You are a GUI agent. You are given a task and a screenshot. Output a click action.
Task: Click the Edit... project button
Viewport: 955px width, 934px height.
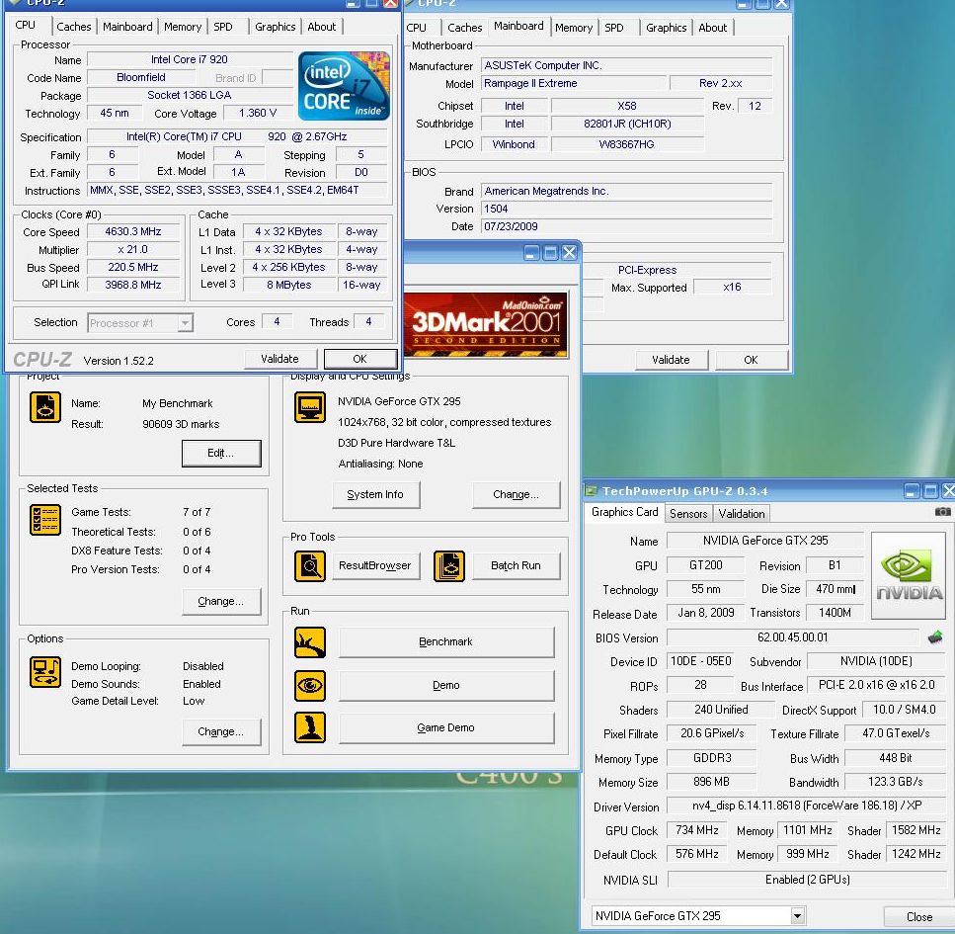coord(221,453)
